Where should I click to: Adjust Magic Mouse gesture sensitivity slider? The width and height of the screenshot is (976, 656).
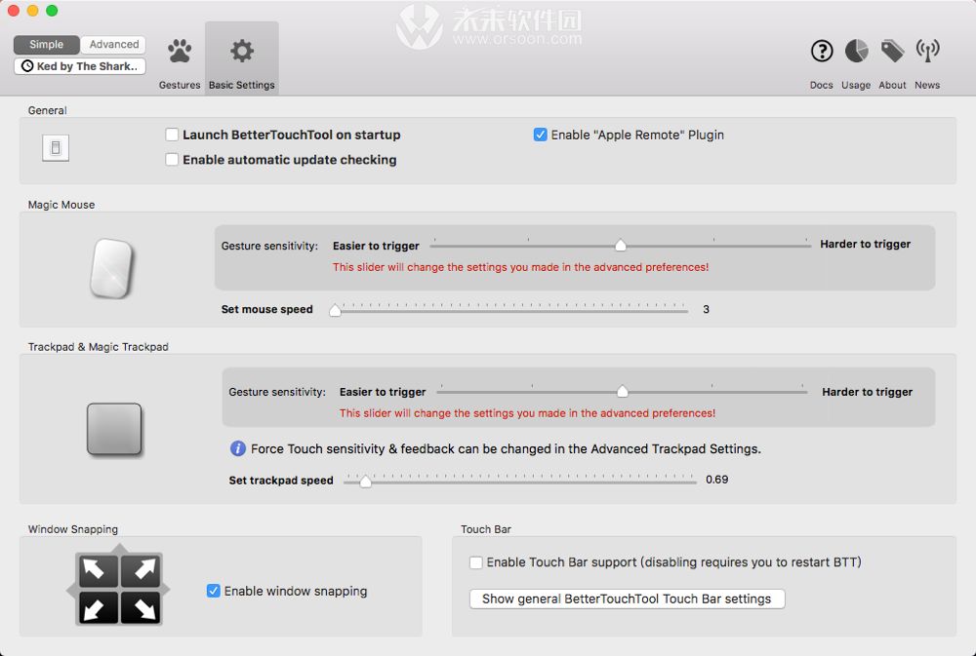coord(621,245)
